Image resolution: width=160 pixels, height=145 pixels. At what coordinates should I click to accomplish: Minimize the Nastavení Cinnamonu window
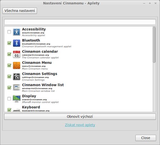[144, 4]
